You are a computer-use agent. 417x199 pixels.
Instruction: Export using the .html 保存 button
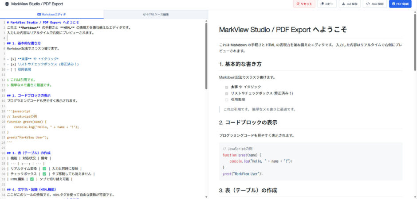(374, 4)
